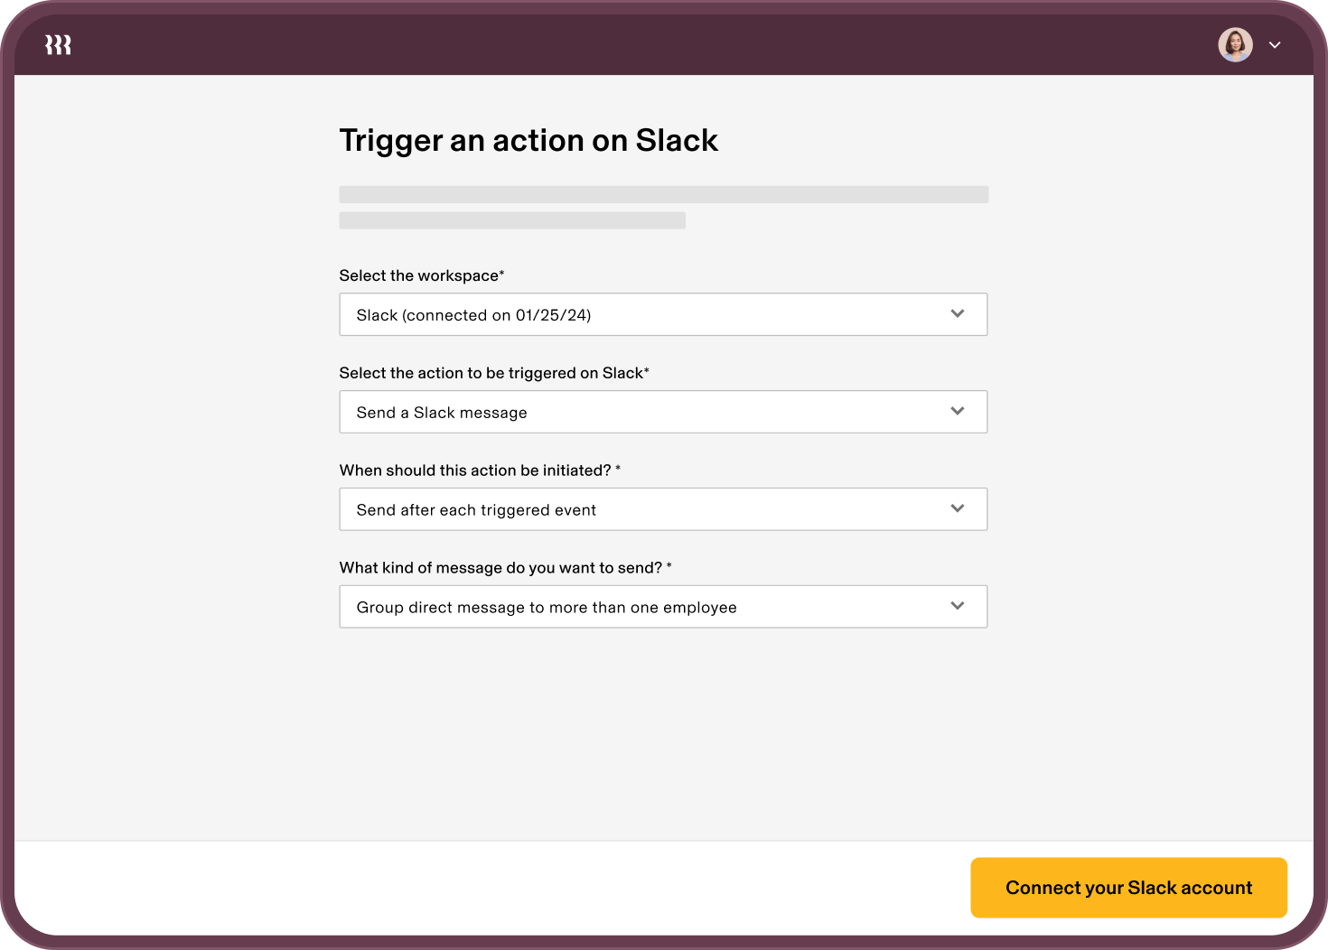1328x950 pixels.
Task: Click the Select the workspace label
Action: tap(422, 275)
